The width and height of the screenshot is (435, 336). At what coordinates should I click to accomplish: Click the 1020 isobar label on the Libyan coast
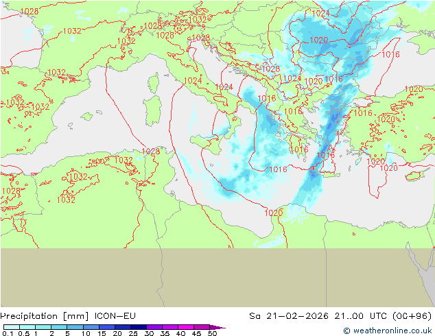pos(274,213)
